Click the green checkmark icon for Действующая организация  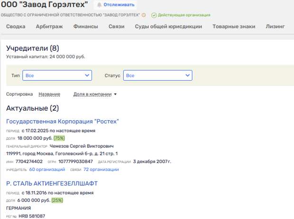pyautogui.click(x=154, y=15)
